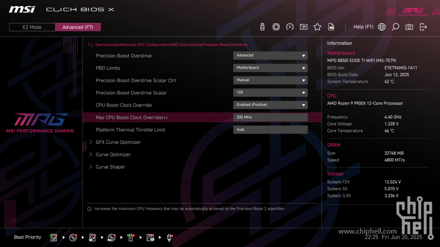Select the PBO Limits row label

(x=108, y=68)
